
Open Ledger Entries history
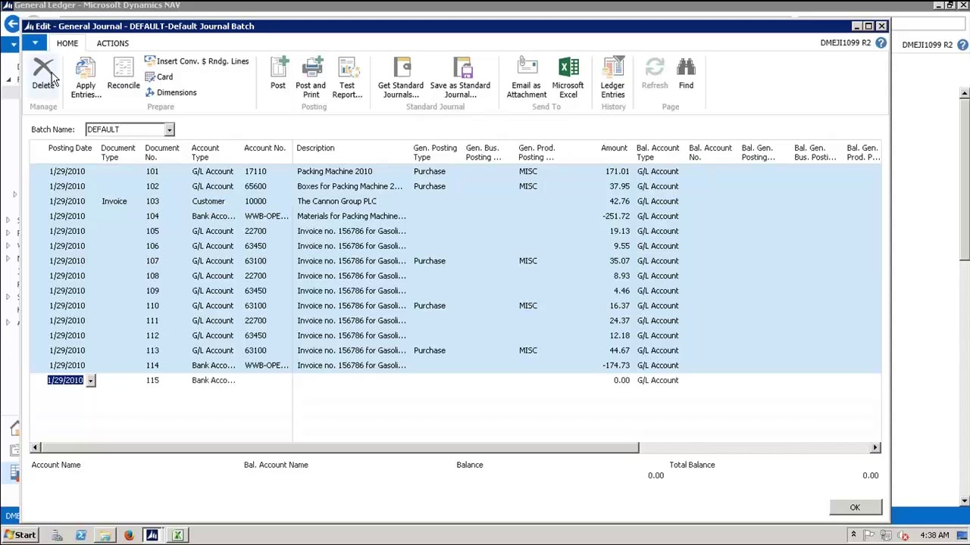pyautogui.click(x=612, y=79)
